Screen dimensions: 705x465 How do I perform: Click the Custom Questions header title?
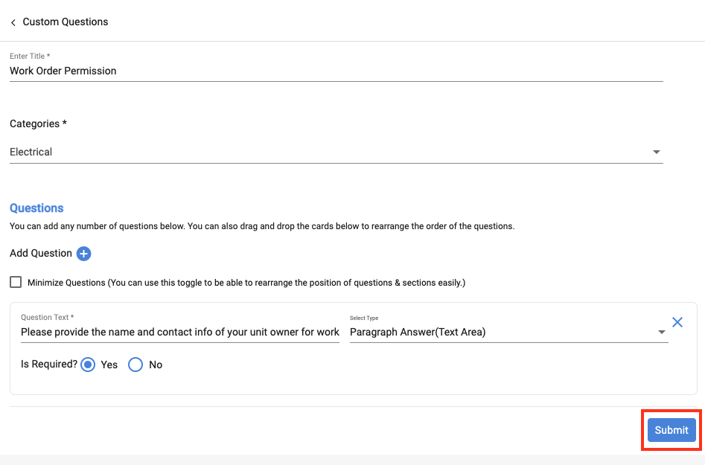(66, 22)
